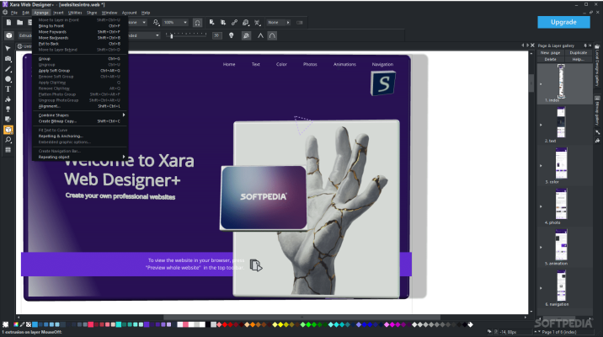Click the Help... button in gallery

(579, 59)
